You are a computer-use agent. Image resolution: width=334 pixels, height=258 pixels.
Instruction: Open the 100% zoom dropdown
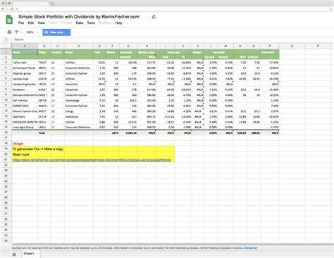(32, 32)
